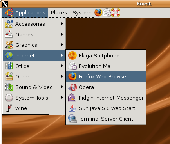
Task: Click the Sun Java coffee cup icon
Action: (72, 108)
